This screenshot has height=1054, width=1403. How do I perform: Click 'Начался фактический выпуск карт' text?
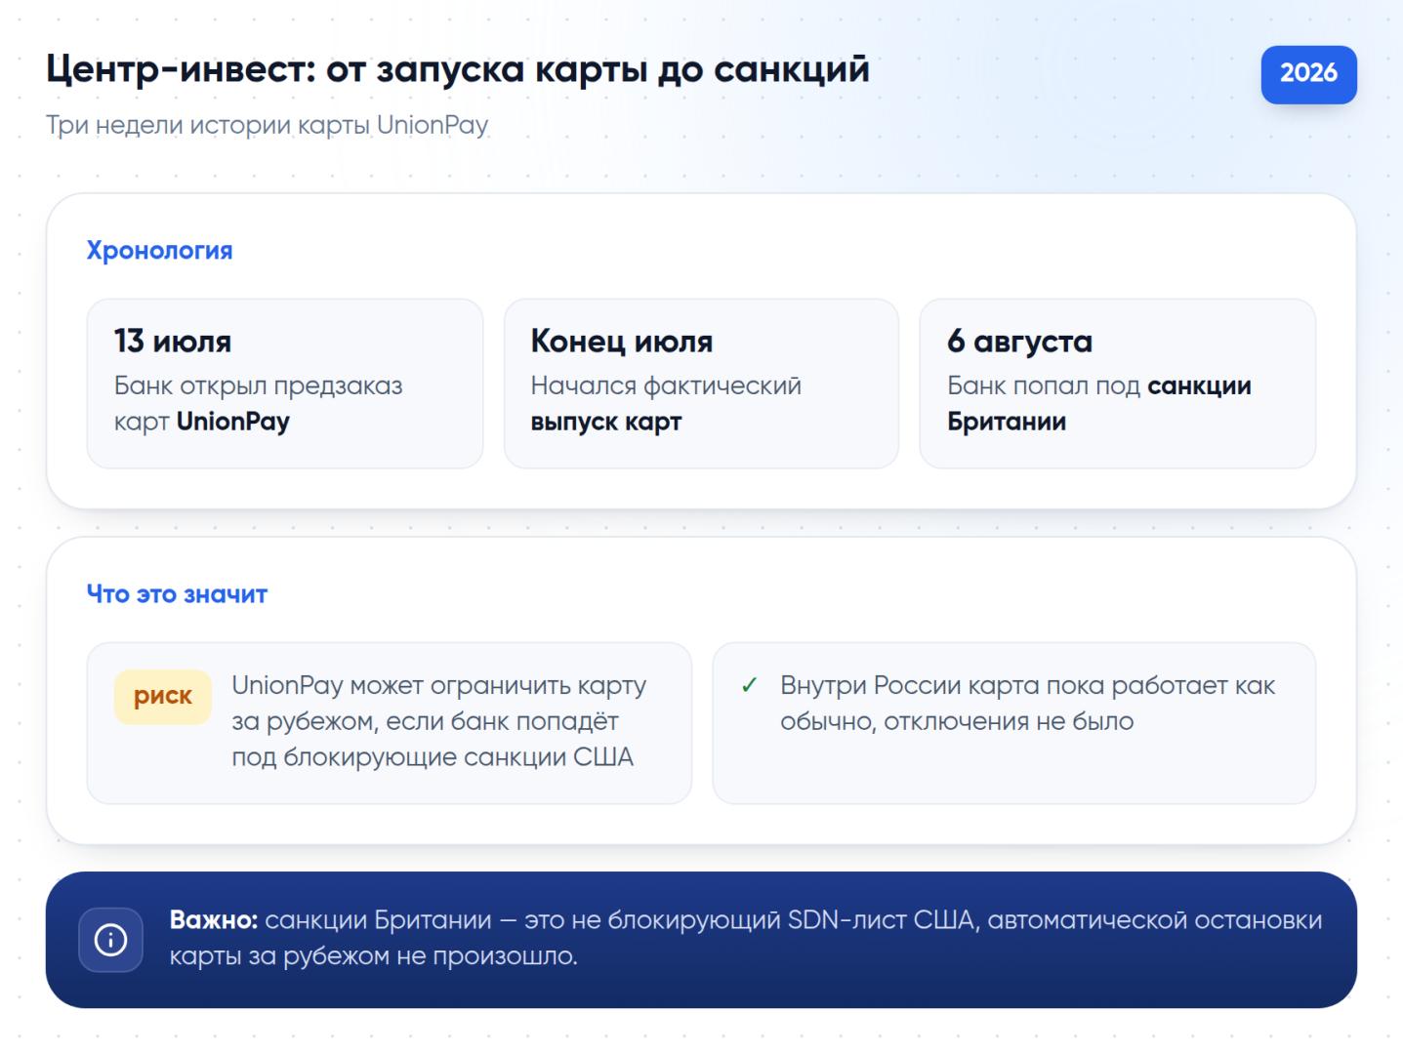(666, 404)
